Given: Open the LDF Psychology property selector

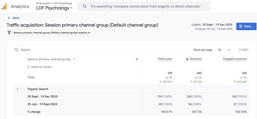Looking at the screenshot, I should pos(54,8).
